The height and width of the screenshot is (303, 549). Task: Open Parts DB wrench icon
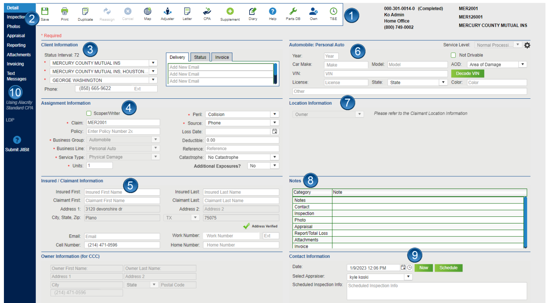pos(293,11)
